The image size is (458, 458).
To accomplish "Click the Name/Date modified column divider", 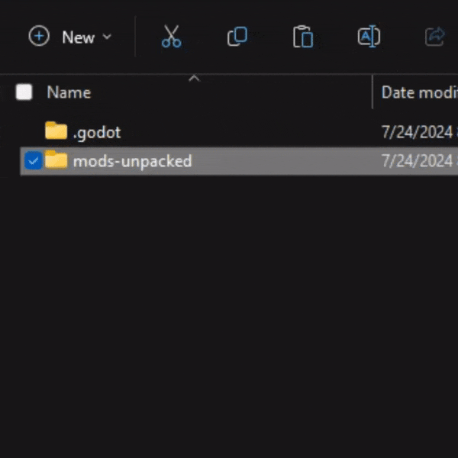I will click(x=373, y=92).
